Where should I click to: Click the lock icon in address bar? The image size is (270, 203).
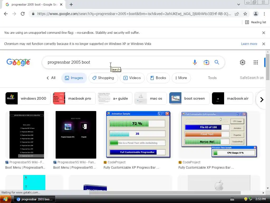pyautogui.click(x=33, y=14)
